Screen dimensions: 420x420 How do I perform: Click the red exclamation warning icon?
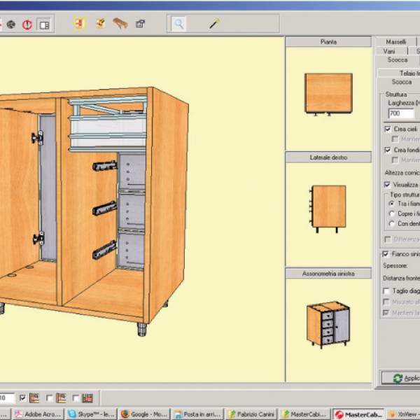click(27, 24)
